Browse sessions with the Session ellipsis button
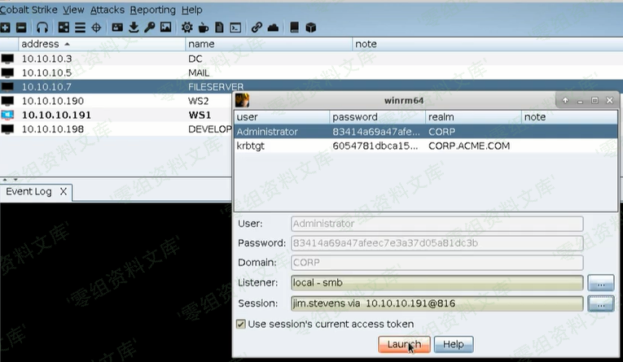 click(x=600, y=303)
